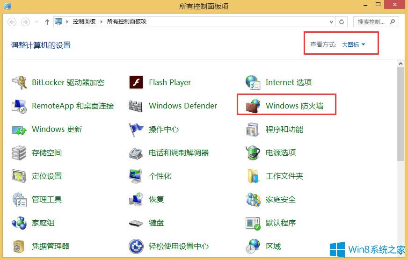The height and width of the screenshot is (260, 408).
Task: Open the 家庭组 spheres icon
Action: [19, 223]
